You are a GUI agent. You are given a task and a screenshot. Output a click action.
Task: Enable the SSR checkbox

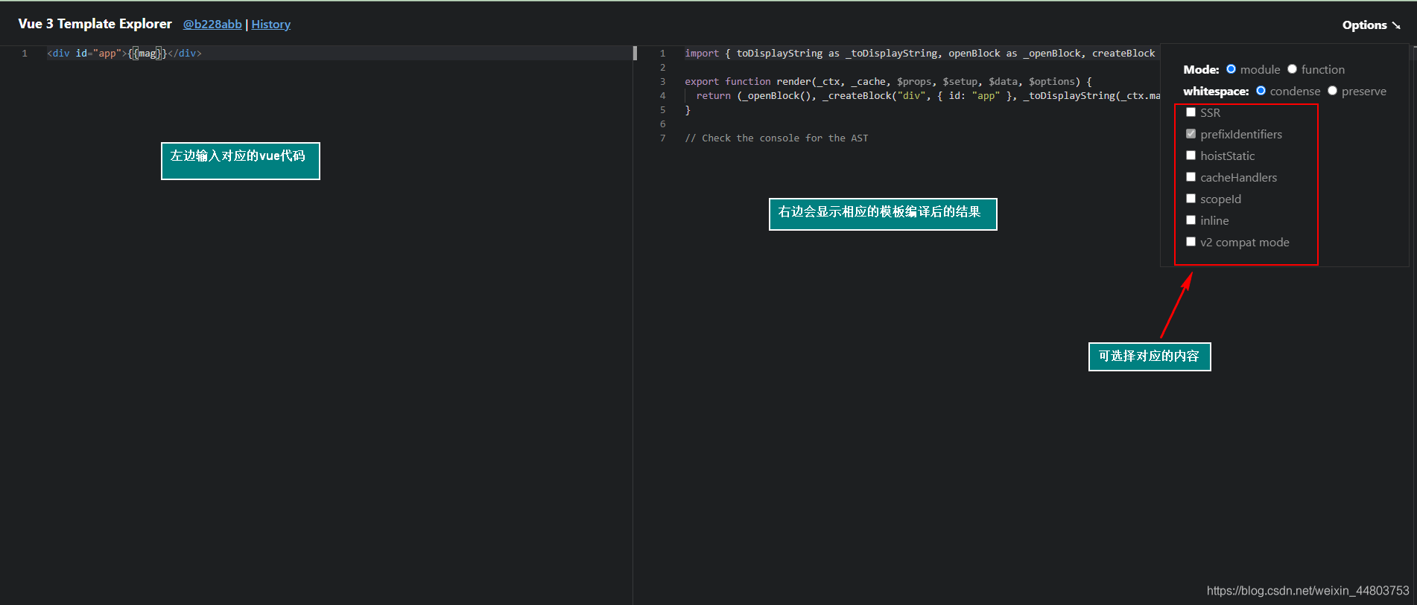coord(1191,112)
